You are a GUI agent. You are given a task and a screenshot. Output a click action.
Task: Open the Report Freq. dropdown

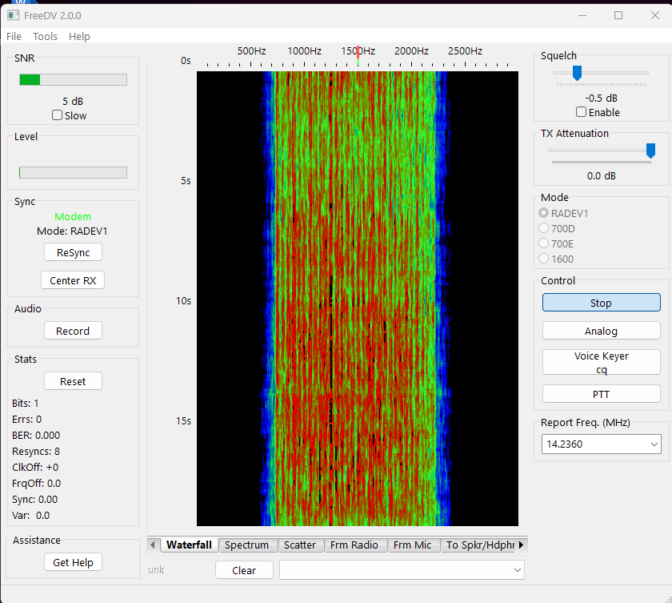[x=654, y=444]
